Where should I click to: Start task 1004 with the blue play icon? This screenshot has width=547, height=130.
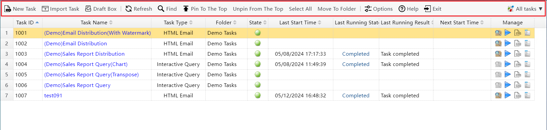pyautogui.click(x=508, y=64)
